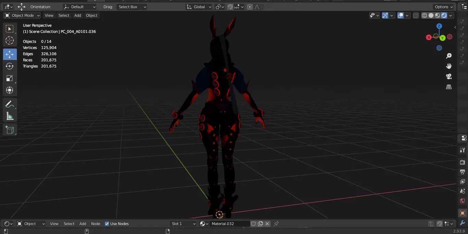Open 3D viewport Object menu

[x=91, y=15]
